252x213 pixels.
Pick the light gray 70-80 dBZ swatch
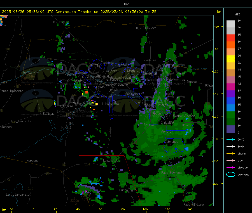tap(231, 24)
